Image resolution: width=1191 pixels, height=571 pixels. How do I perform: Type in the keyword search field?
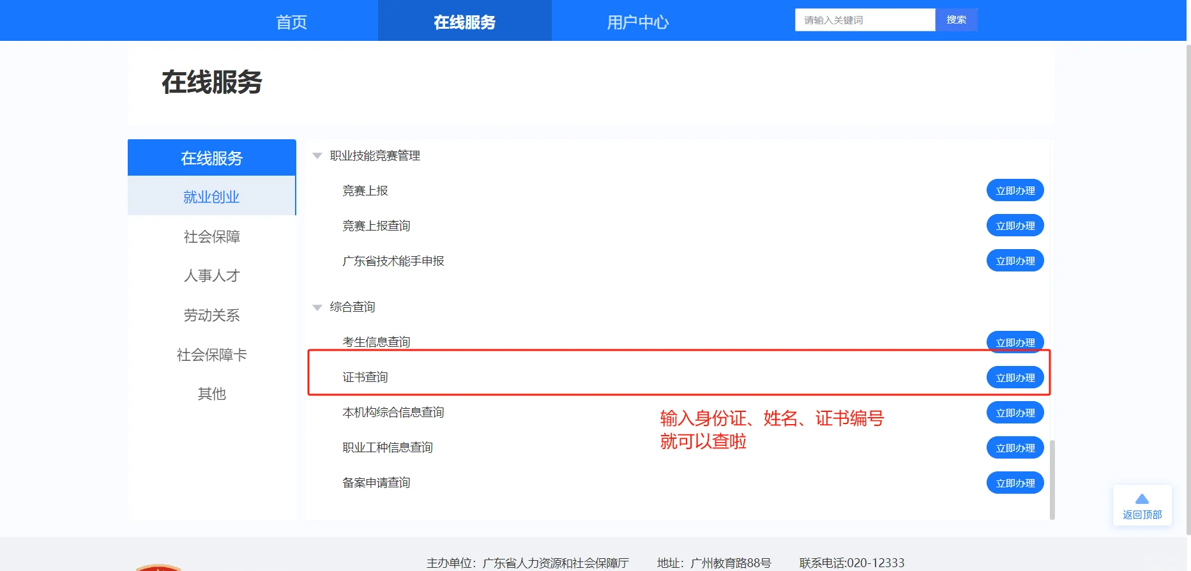coord(865,20)
